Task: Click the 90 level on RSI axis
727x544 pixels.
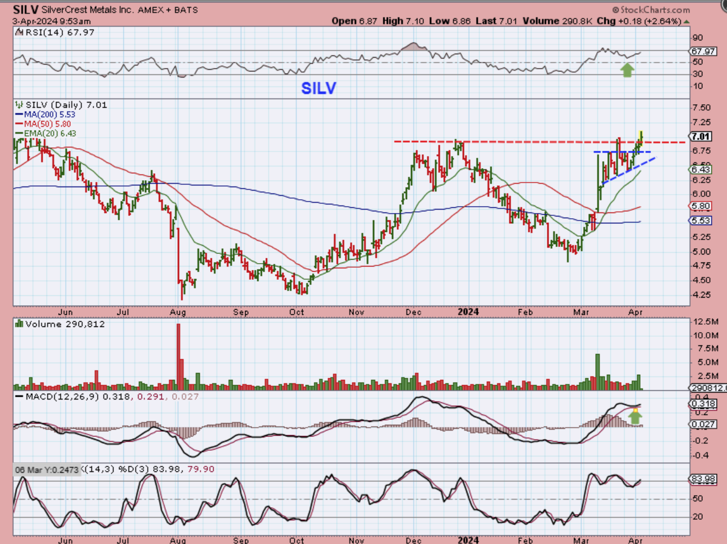Action: pyautogui.click(x=698, y=39)
